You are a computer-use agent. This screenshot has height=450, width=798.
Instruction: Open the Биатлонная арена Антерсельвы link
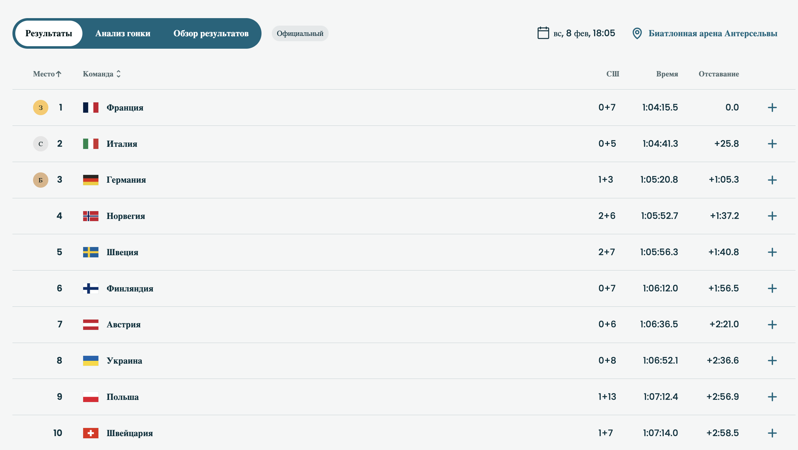pos(713,33)
